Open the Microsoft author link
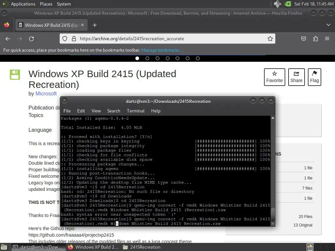This screenshot has height=251, width=335. pos(46,93)
